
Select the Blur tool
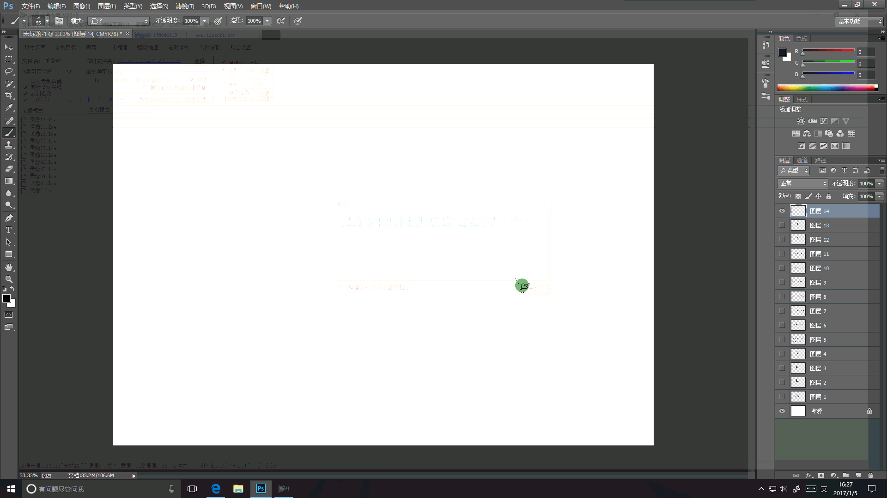coord(9,193)
